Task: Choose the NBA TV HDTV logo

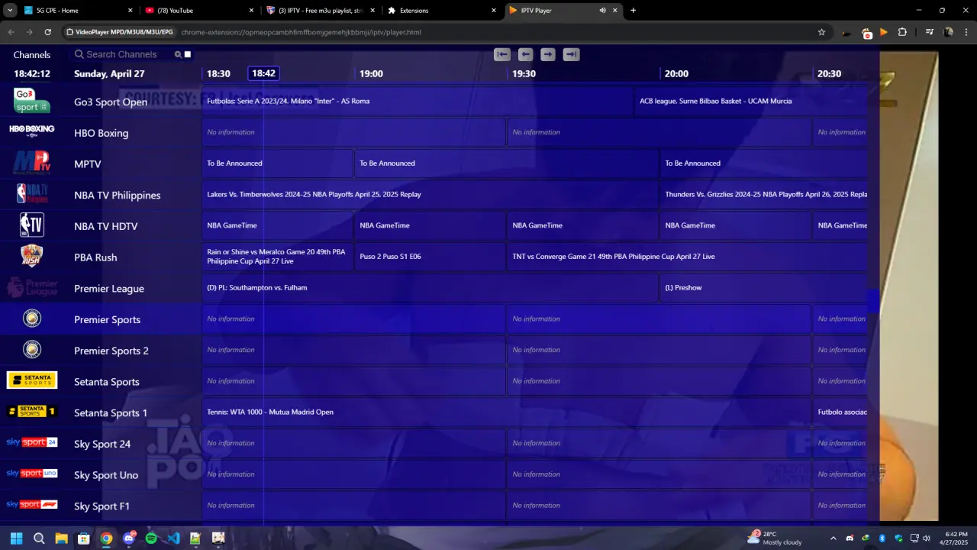Action: pos(32,225)
